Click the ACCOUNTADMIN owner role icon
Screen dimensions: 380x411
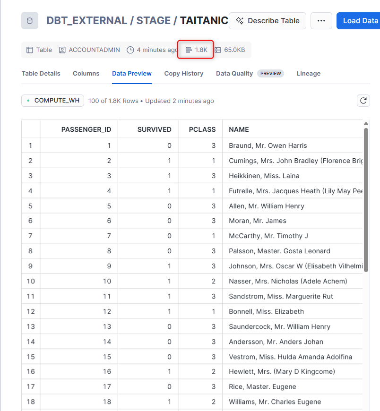pyautogui.click(x=62, y=50)
